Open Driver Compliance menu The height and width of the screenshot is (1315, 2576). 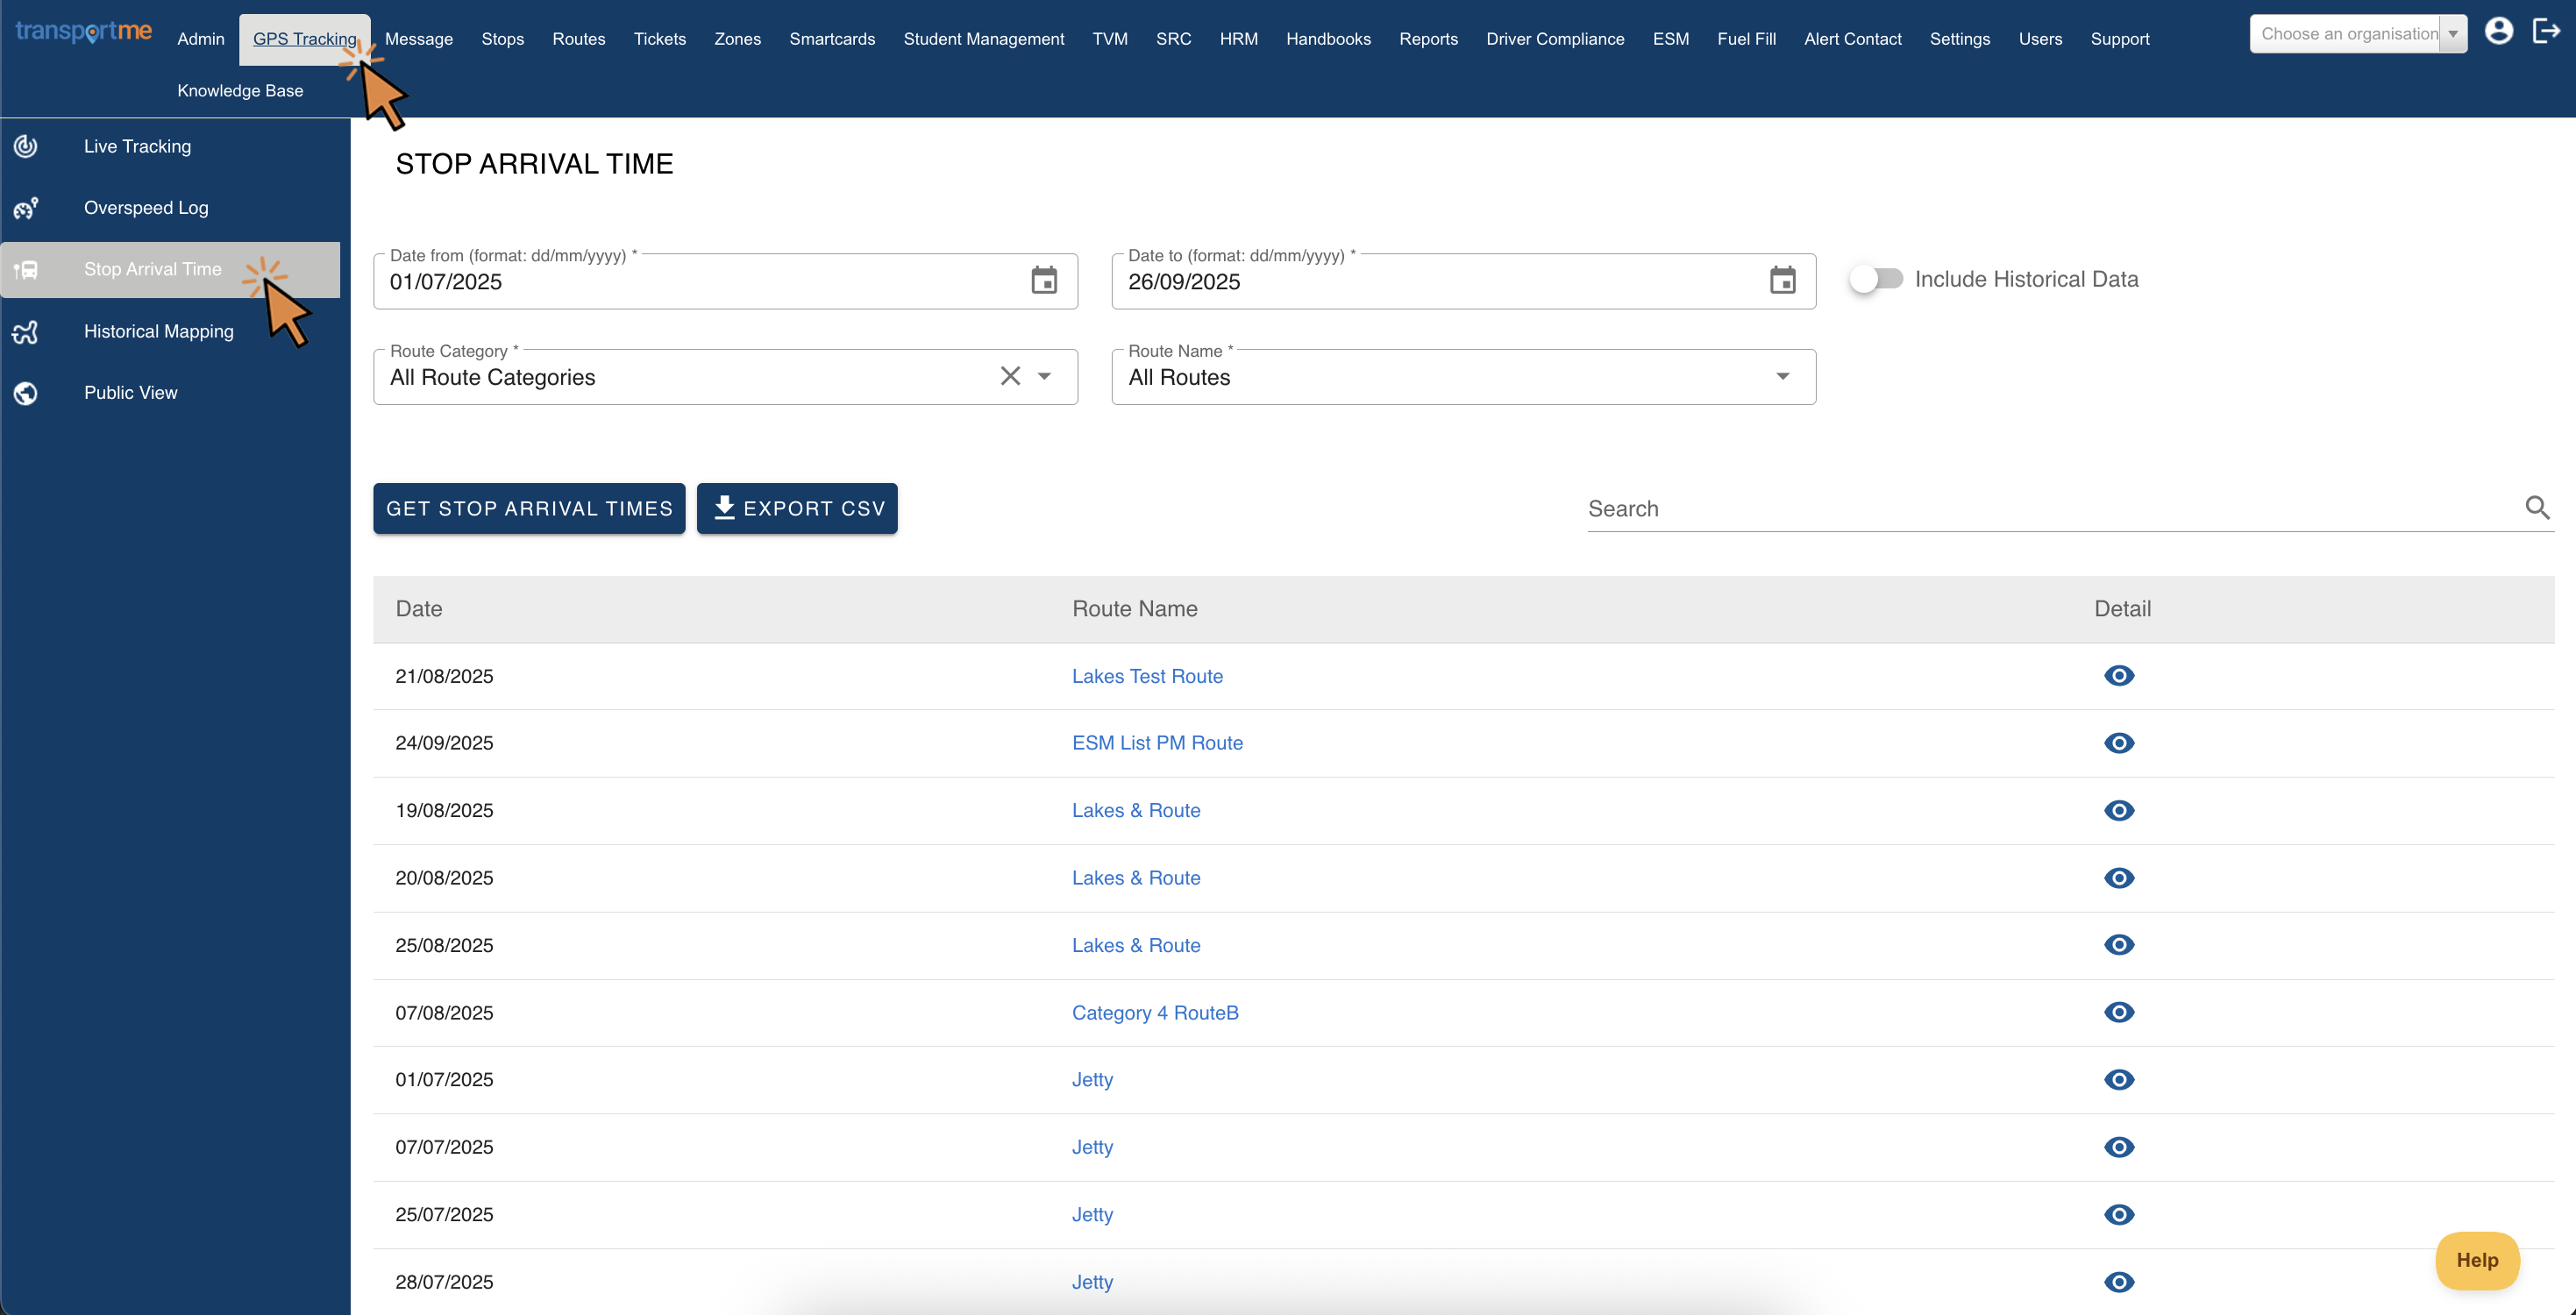[1555, 39]
